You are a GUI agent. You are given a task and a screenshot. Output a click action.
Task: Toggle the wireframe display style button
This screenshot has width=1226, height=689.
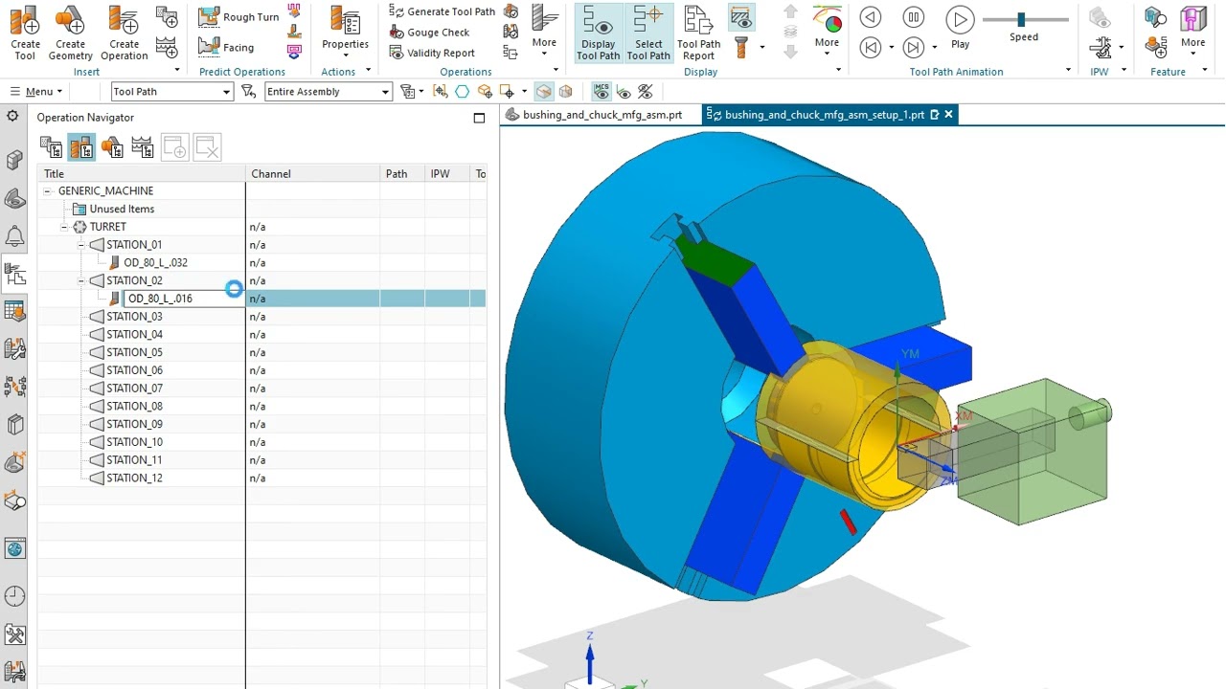(x=565, y=92)
